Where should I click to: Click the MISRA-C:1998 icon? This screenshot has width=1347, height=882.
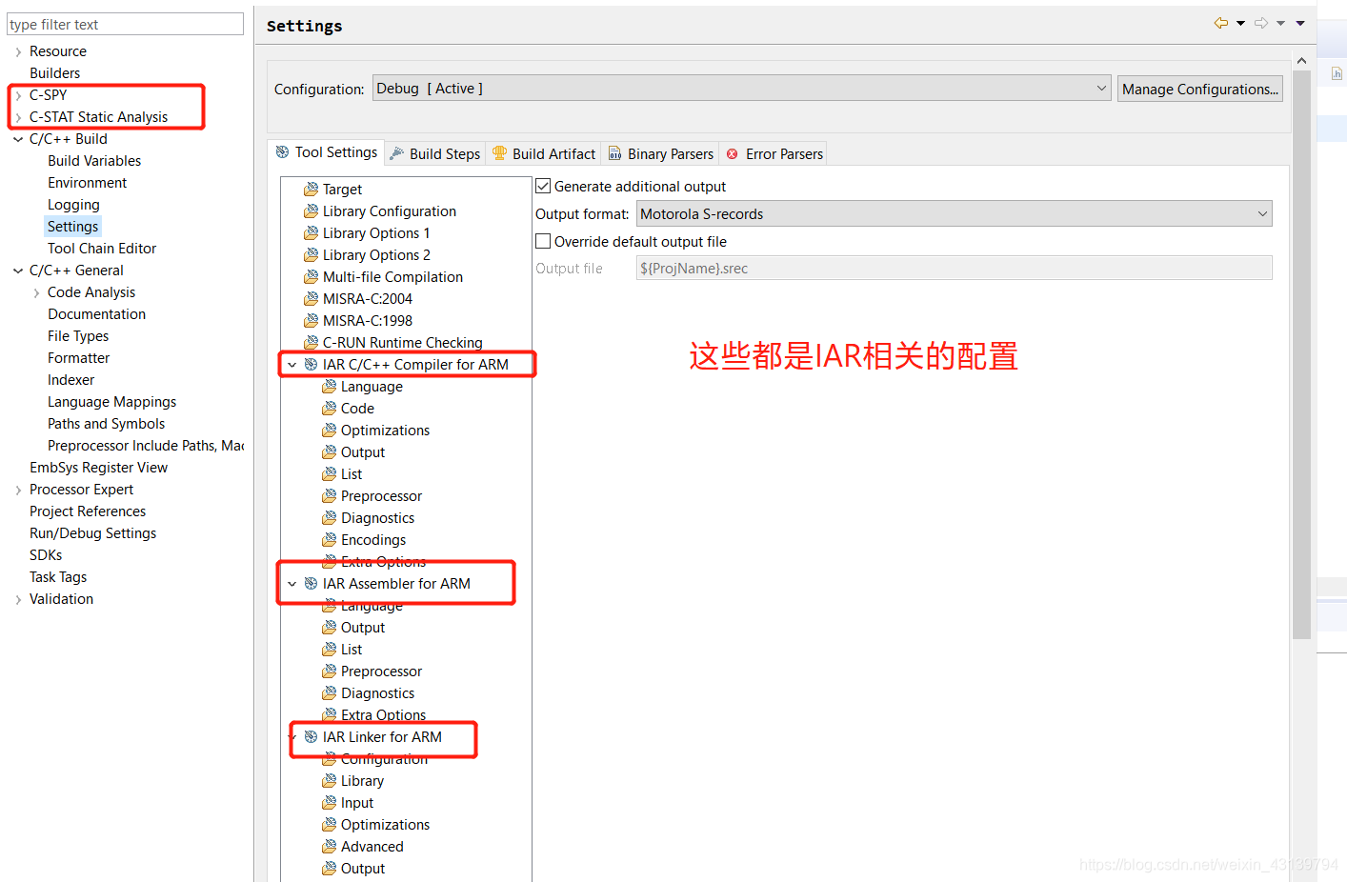pos(311,321)
